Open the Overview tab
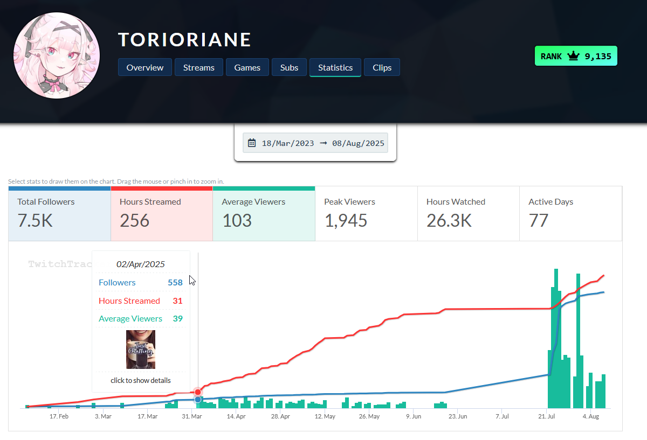Screen dimensions: 647x440 144,67
